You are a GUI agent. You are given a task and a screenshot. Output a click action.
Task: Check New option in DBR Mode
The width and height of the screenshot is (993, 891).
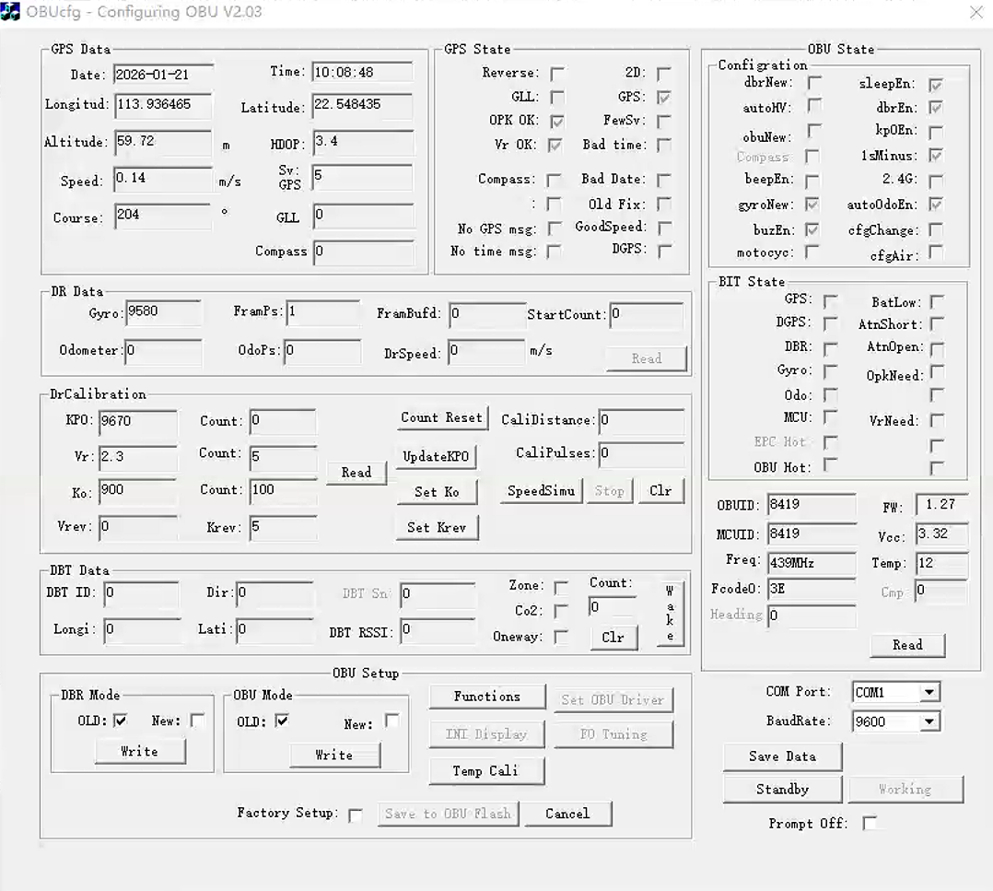pyautogui.click(x=197, y=721)
